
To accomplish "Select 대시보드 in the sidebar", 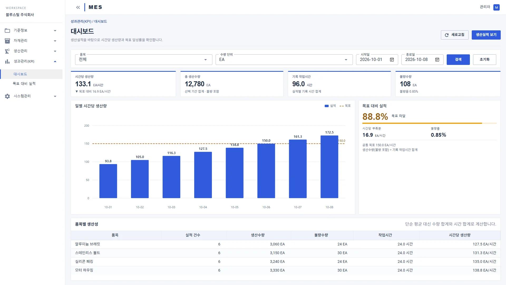I will (x=31, y=74).
